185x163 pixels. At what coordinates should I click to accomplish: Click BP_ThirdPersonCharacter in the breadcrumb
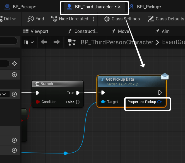coord(117,42)
